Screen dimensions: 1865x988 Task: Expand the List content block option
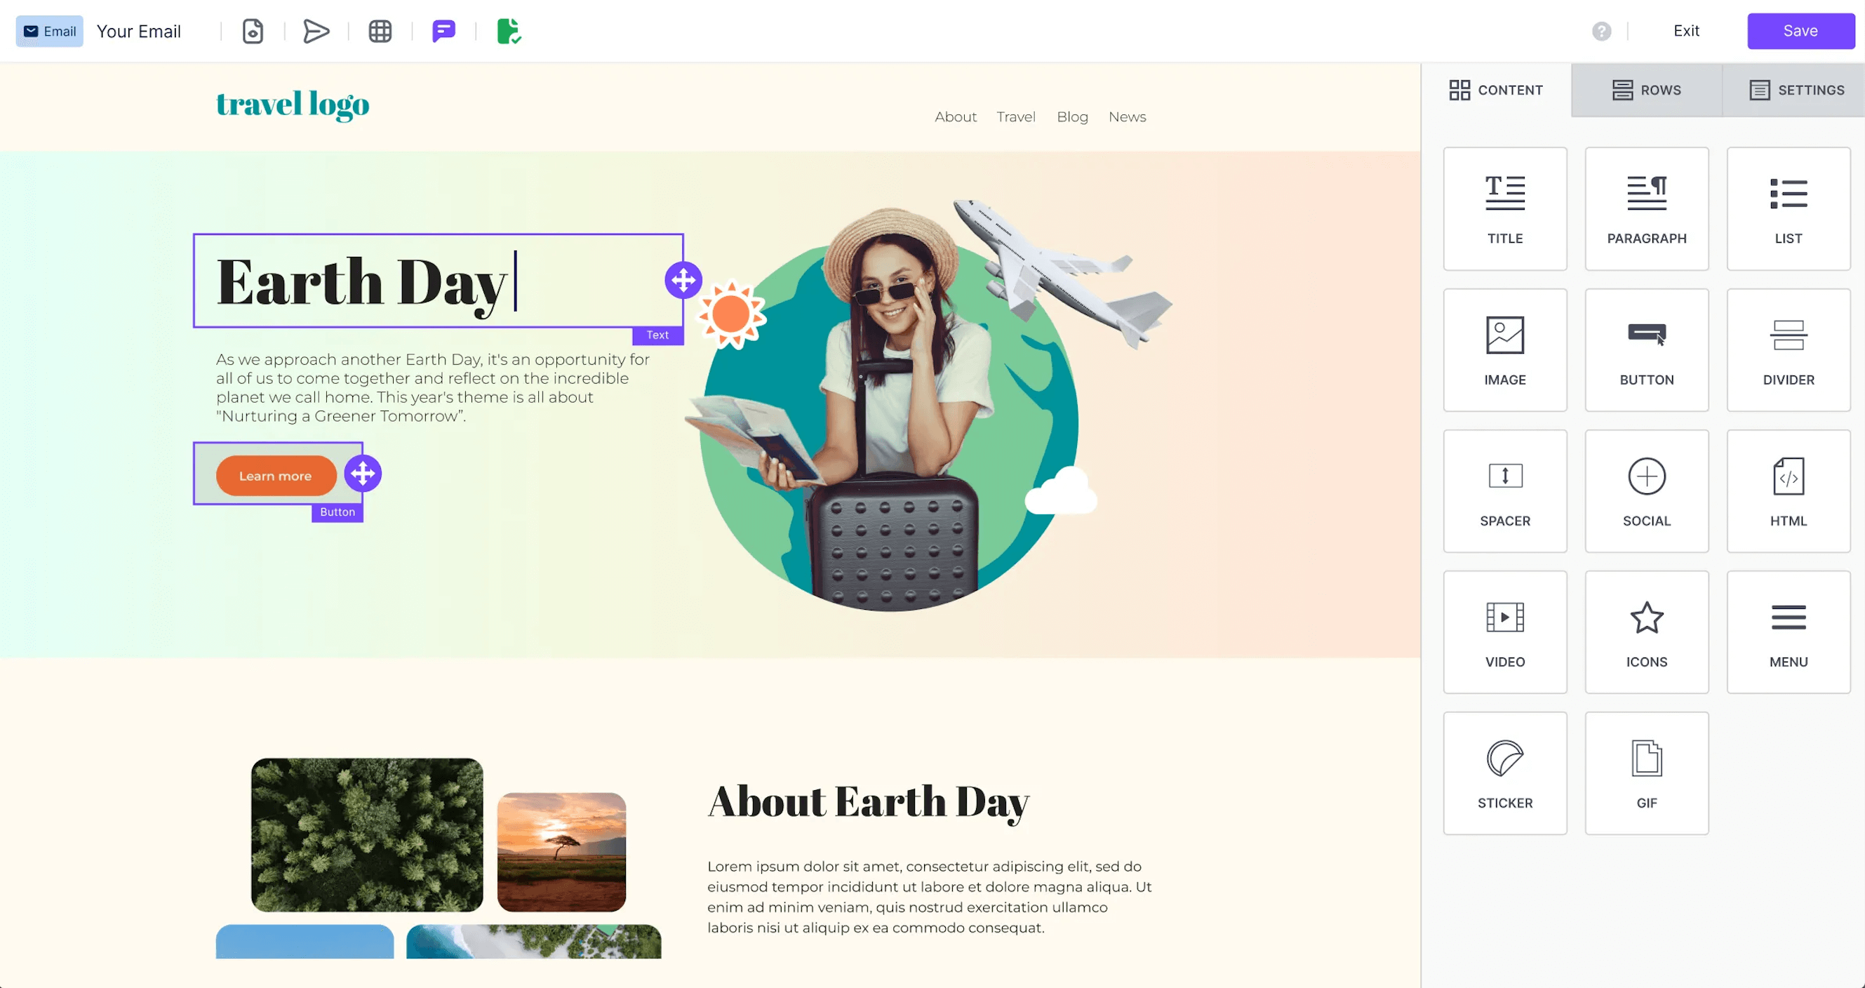click(x=1789, y=208)
